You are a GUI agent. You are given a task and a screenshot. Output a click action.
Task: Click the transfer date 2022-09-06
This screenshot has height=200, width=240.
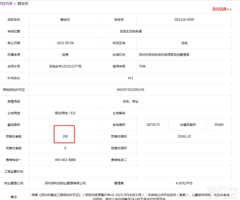[x=65, y=43]
